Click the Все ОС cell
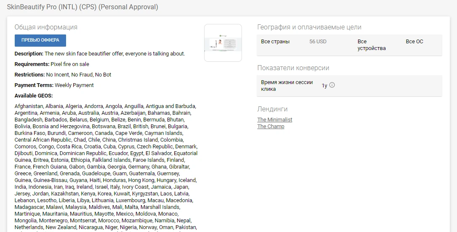457x232 pixels. [414, 42]
